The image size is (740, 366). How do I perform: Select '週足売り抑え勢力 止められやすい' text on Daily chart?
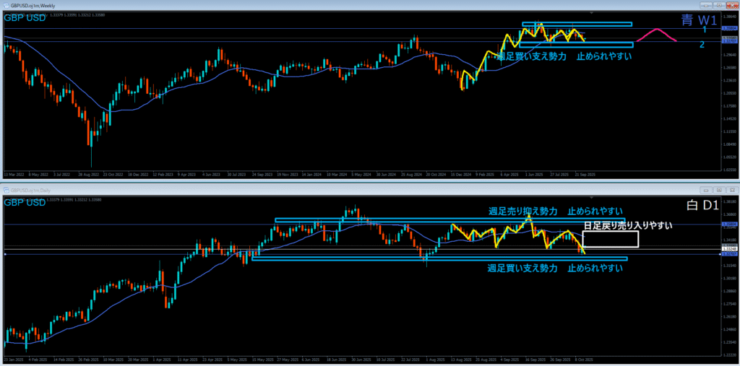(x=556, y=210)
